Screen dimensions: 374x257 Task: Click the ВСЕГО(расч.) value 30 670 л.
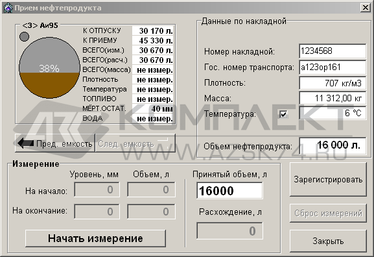coord(153,60)
